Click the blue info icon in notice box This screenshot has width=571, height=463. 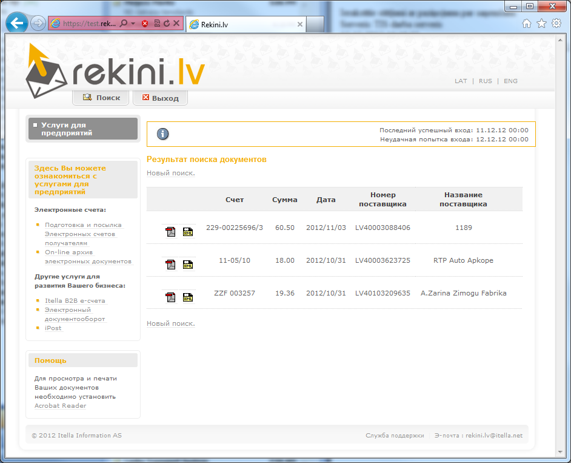[x=162, y=133]
